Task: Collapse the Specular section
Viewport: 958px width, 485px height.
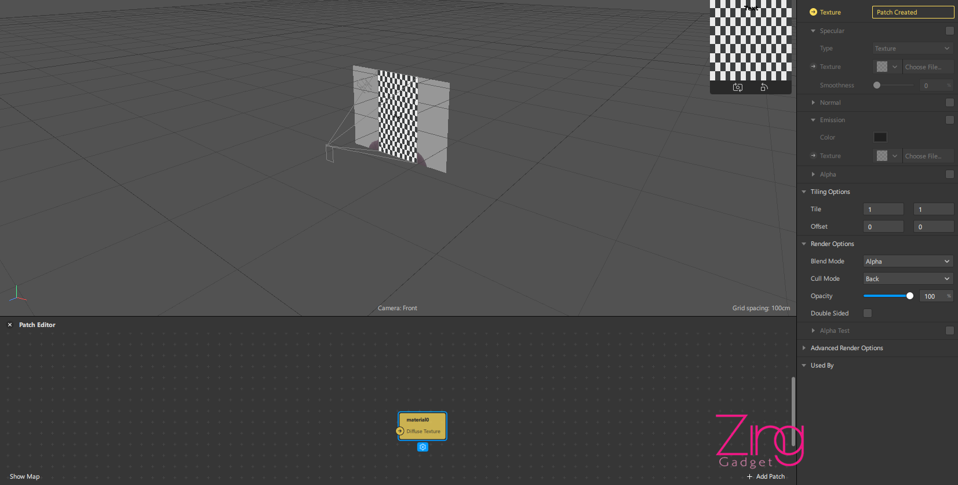Action: coord(813,31)
